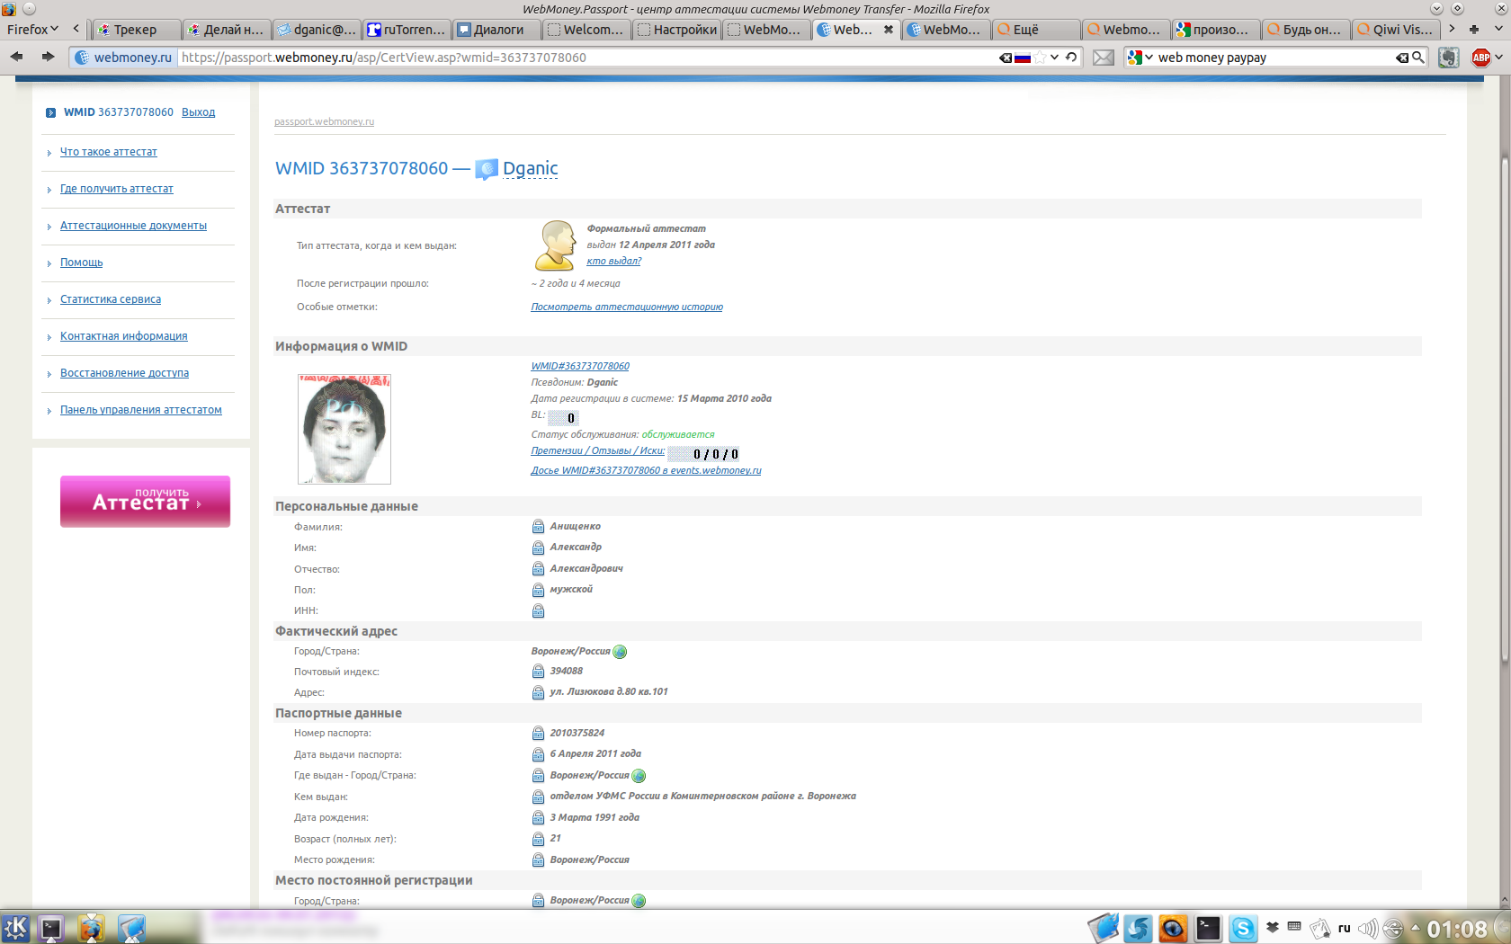Open a new tab with plus button
1511x944 pixels.
pos(1474,30)
